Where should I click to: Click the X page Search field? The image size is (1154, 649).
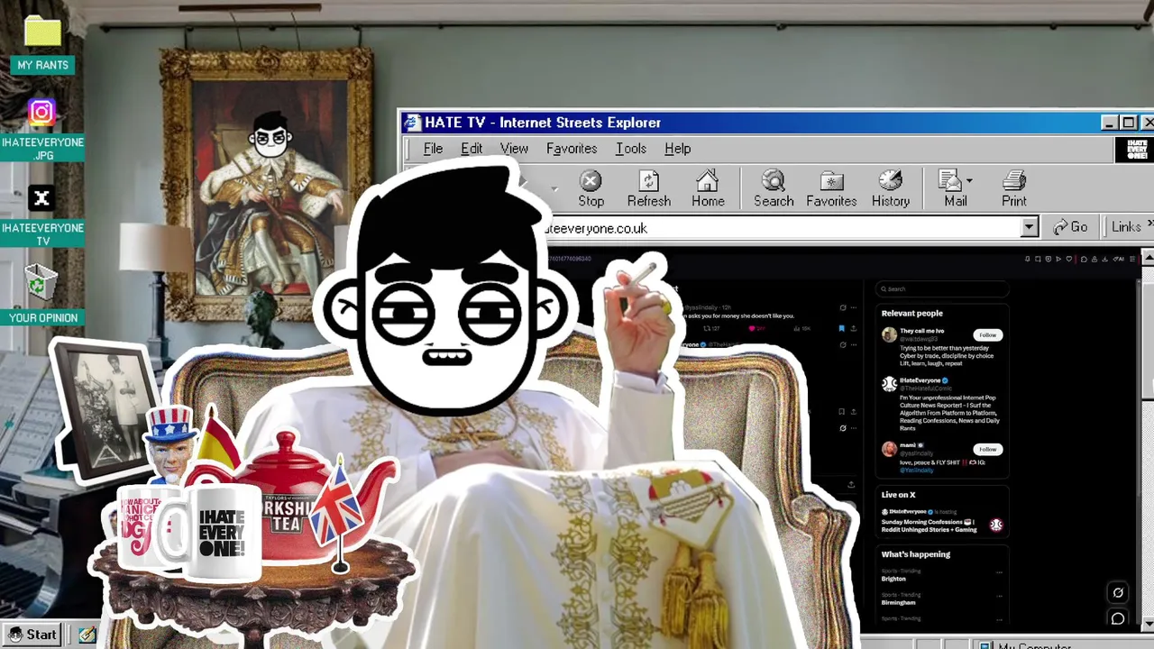click(942, 288)
